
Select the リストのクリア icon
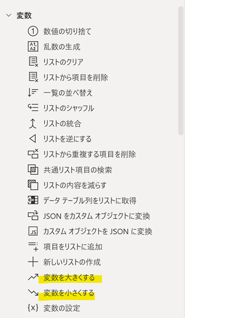click(33, 62)
